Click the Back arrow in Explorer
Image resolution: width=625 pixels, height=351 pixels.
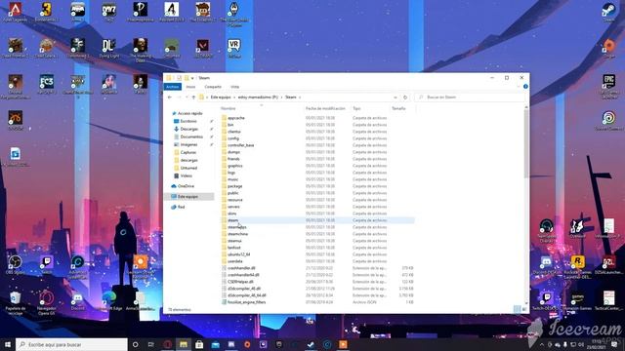pos(170,97)
